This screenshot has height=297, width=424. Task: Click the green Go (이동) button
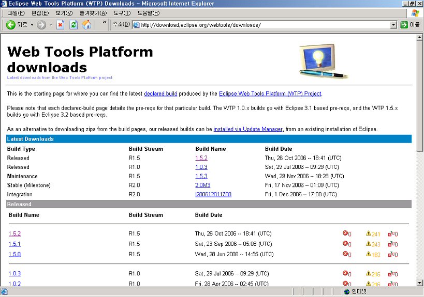[410, 25]
